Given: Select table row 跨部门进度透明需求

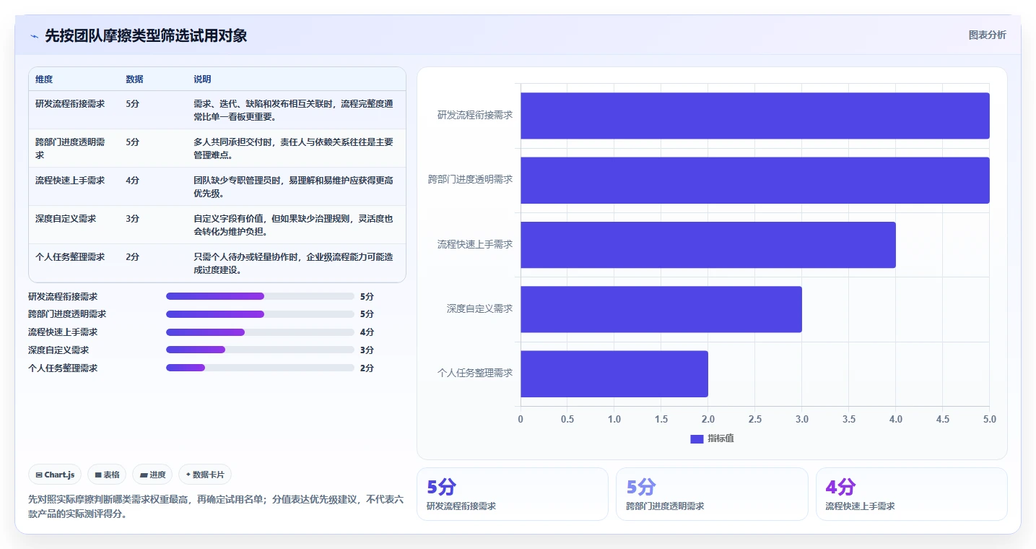Looking at the screenshot, I should tap(217, 148).
